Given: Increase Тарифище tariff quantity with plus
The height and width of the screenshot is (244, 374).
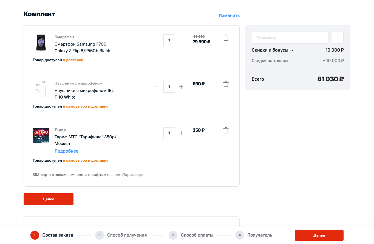Looking at the screenshot, I should [181, 133].
